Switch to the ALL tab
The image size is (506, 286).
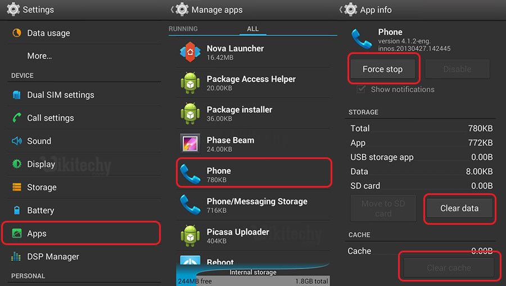click(x=252, y=29)
